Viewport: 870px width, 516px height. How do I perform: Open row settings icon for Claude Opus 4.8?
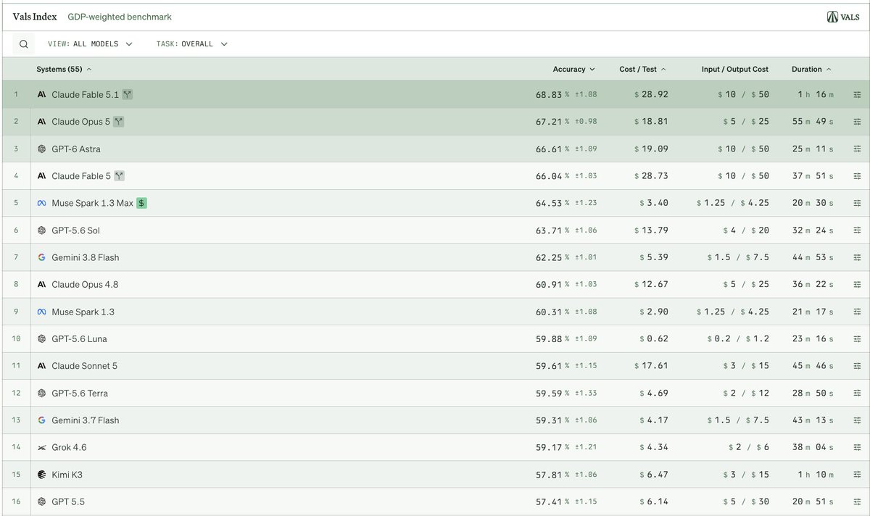pos(857,285)
